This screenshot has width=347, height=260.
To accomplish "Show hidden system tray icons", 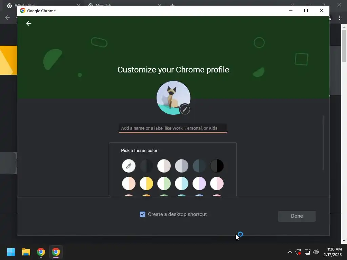I will point(290,252).
